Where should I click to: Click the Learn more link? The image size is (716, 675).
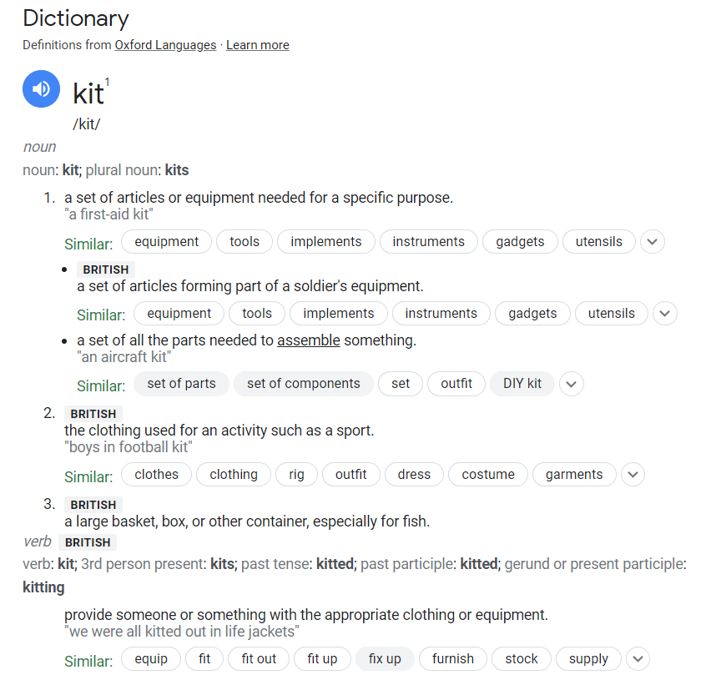pyautogui.click(x=257, y=45)
